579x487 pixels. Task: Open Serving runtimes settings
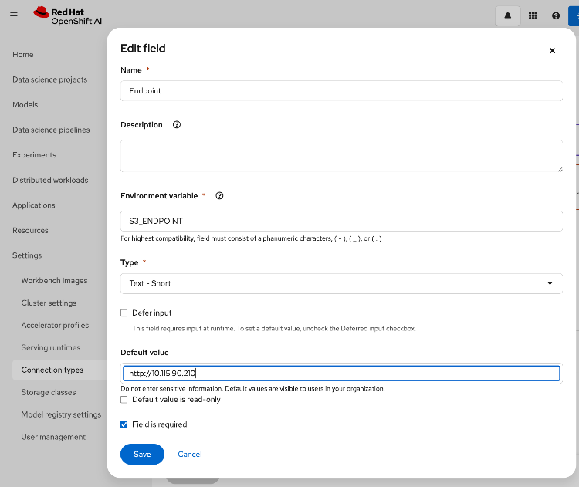(x=51, y=347)
